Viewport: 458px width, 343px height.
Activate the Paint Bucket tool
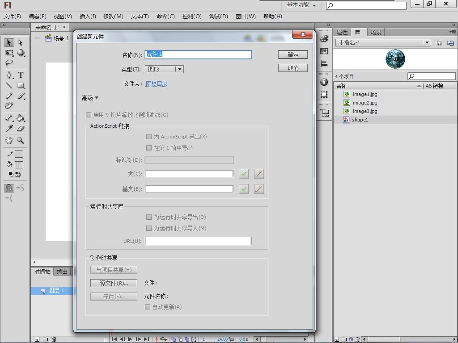point(21,118)
